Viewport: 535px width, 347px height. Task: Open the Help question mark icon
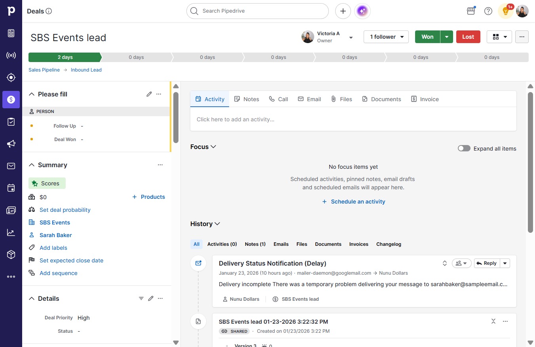tap(488, 11)
